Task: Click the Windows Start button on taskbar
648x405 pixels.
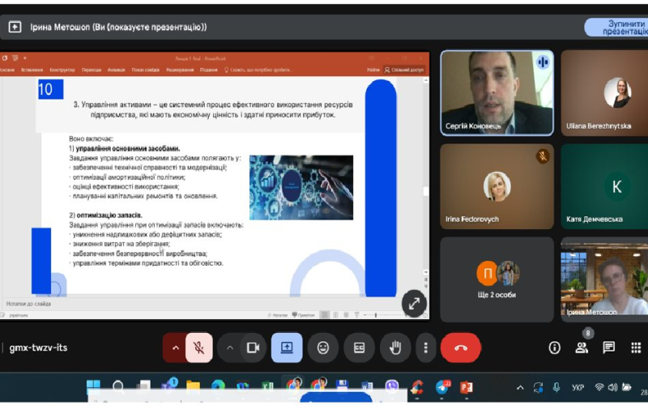Action: [92, 387]
